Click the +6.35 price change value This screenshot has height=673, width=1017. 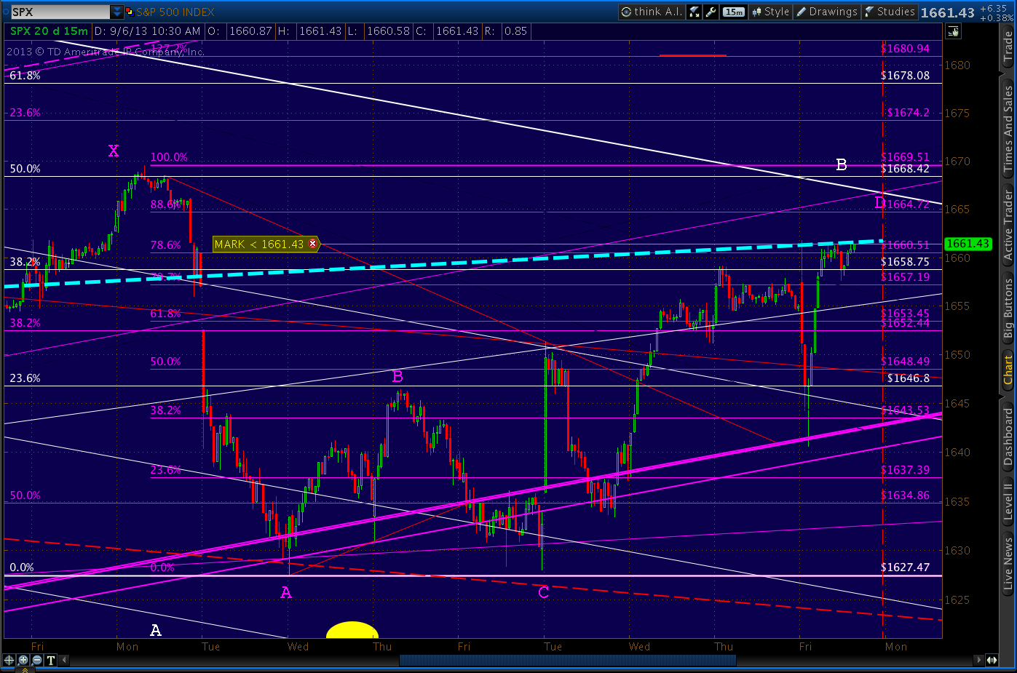point(993,8)
